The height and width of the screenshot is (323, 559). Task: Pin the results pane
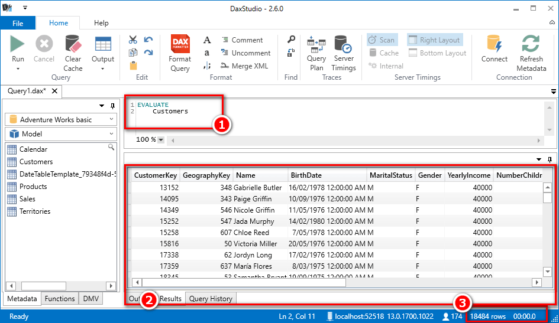tap(550, 159)
